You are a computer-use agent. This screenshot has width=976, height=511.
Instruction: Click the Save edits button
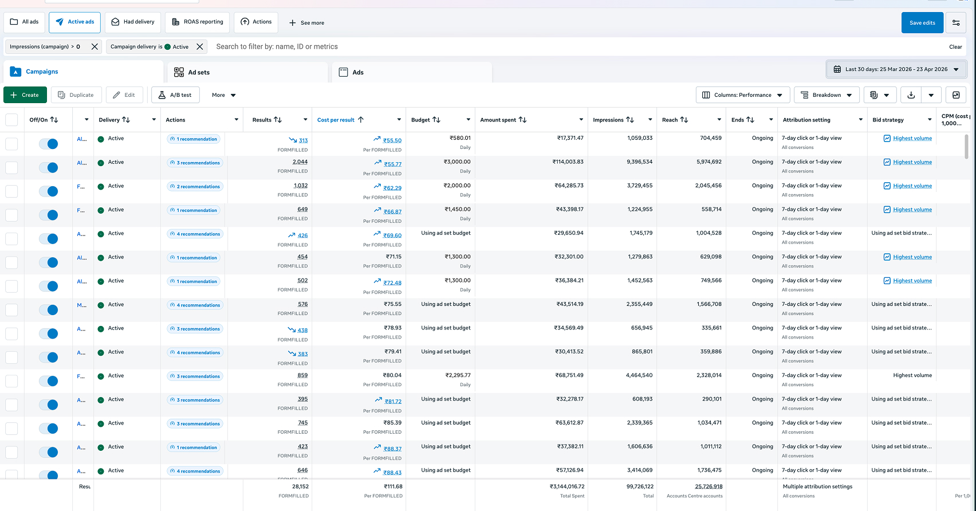[x=922, y=23]
